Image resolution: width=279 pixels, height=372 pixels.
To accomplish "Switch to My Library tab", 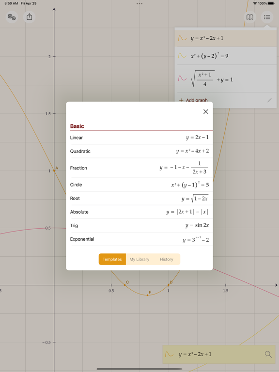I will pyautogui.click(x=139, y=259).
